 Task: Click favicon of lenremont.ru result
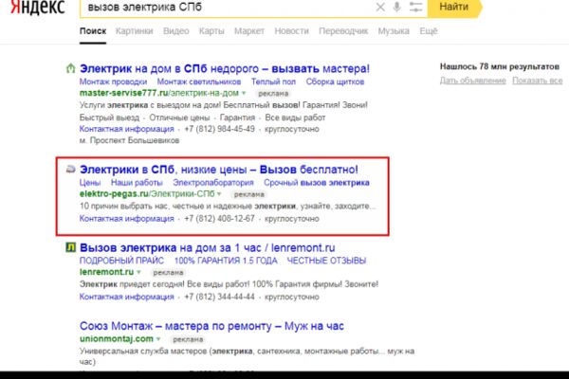tap(70, 247)
